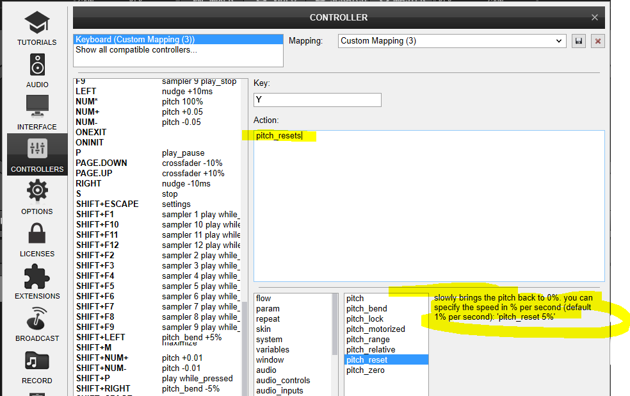
Task: Select the SHIFT+P play while_pressed mapping
Action: tap(158, 378)
